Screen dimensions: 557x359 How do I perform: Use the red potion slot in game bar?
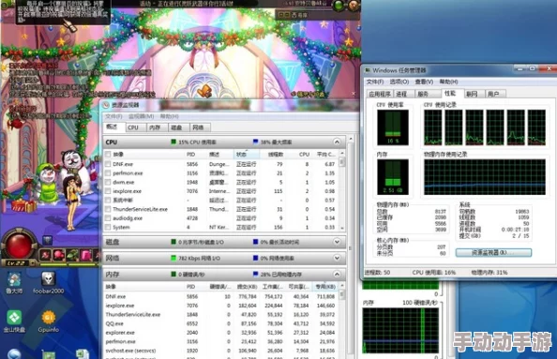[x=59, y=255]
